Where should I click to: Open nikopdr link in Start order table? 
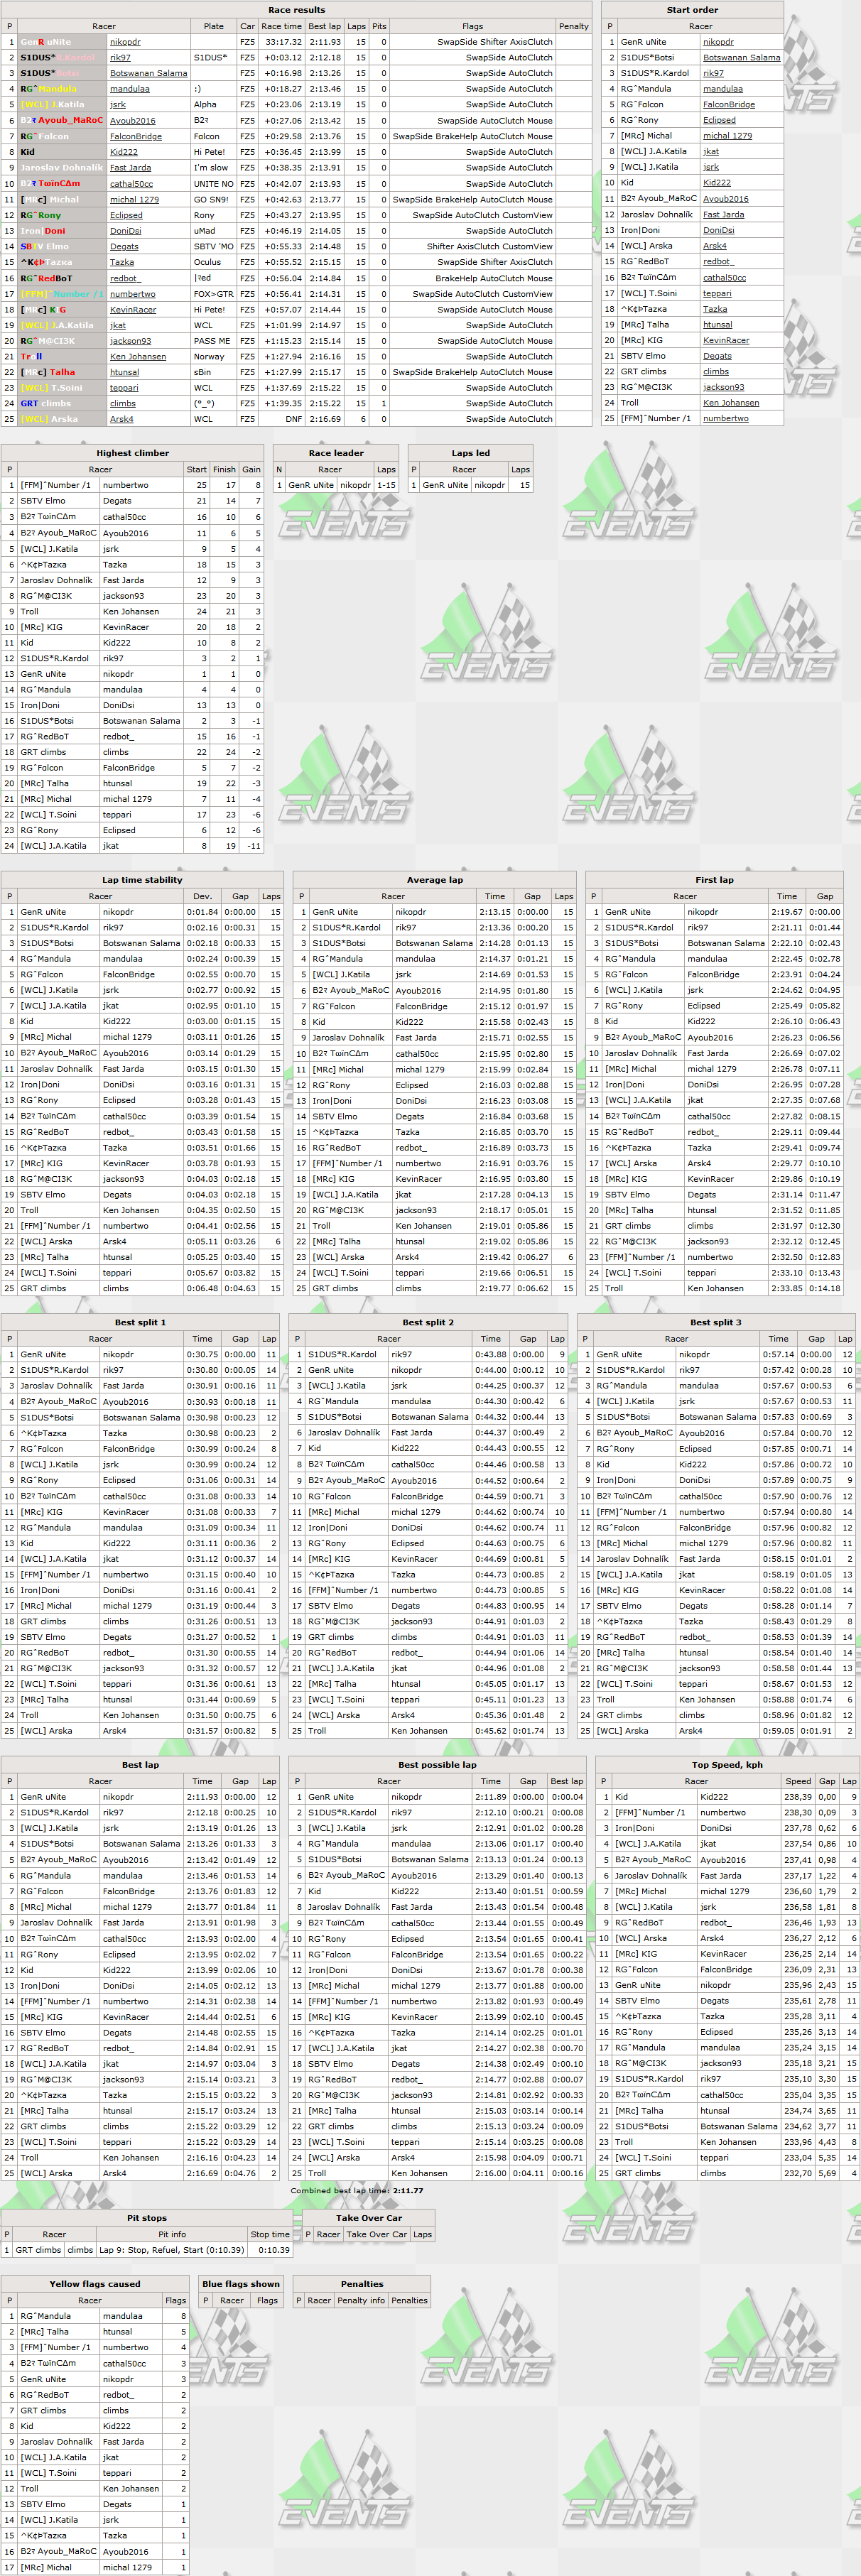pyautogui.click(x=718, y=42)
